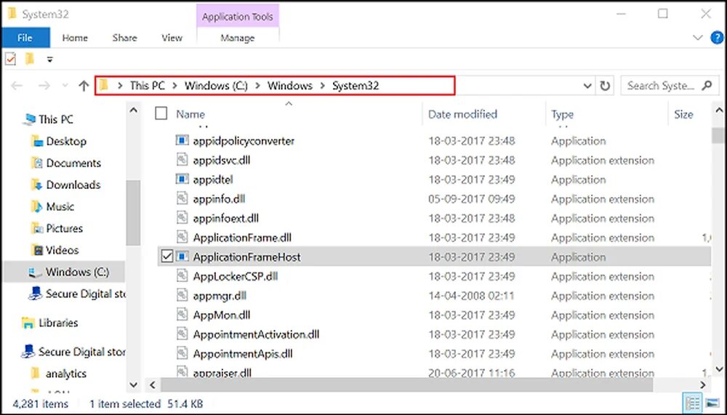The width and height of the screenshot is (727, 415).
Task: Click 'This PC' in the address bar
Action: coord(147,86)
